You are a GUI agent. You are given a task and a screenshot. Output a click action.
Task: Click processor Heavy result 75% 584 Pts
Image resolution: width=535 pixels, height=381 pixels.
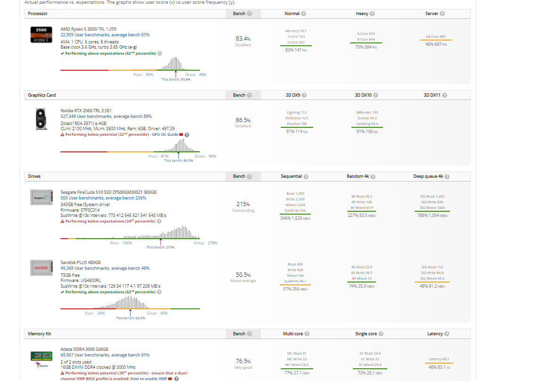point(366,47)
